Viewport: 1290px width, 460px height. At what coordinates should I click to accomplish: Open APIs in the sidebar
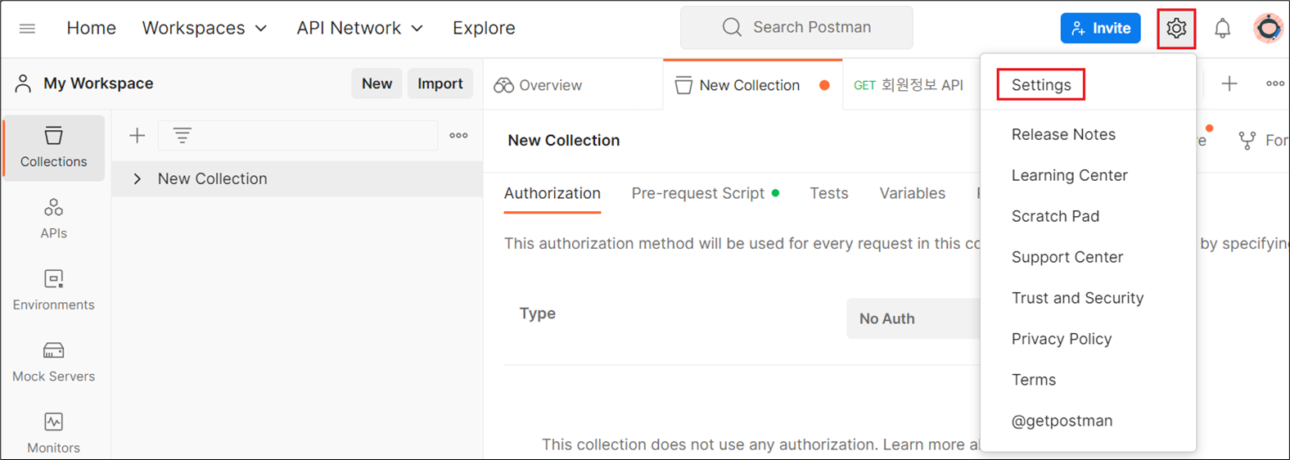[x=54, y=219]
